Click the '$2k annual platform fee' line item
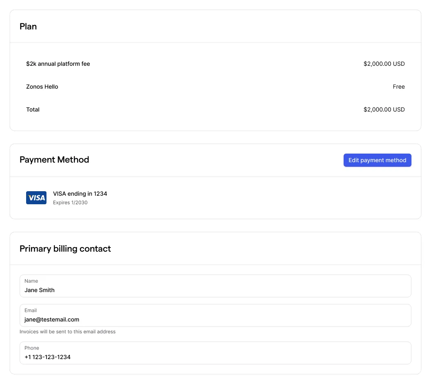Screen dimensions: 431x384 coord(58,64)
